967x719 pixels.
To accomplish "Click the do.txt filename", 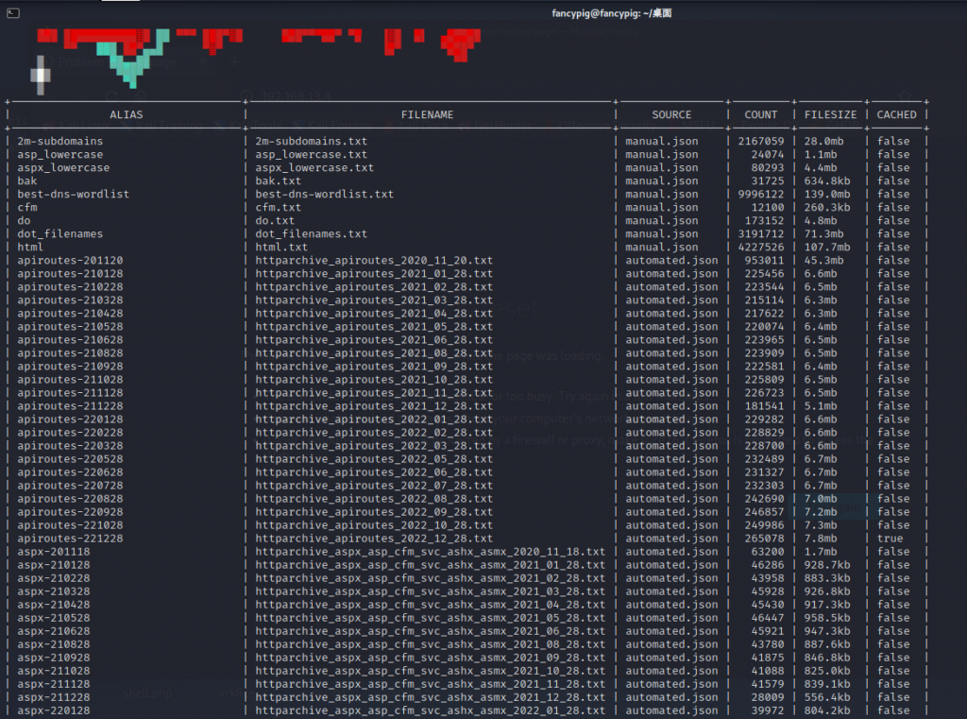I will click(275, 221).
